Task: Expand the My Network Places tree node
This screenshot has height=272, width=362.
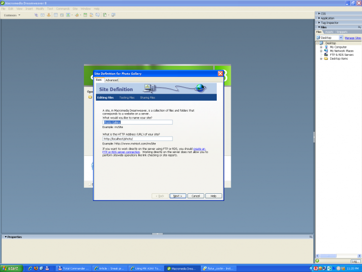Action: tap(321, 51)
